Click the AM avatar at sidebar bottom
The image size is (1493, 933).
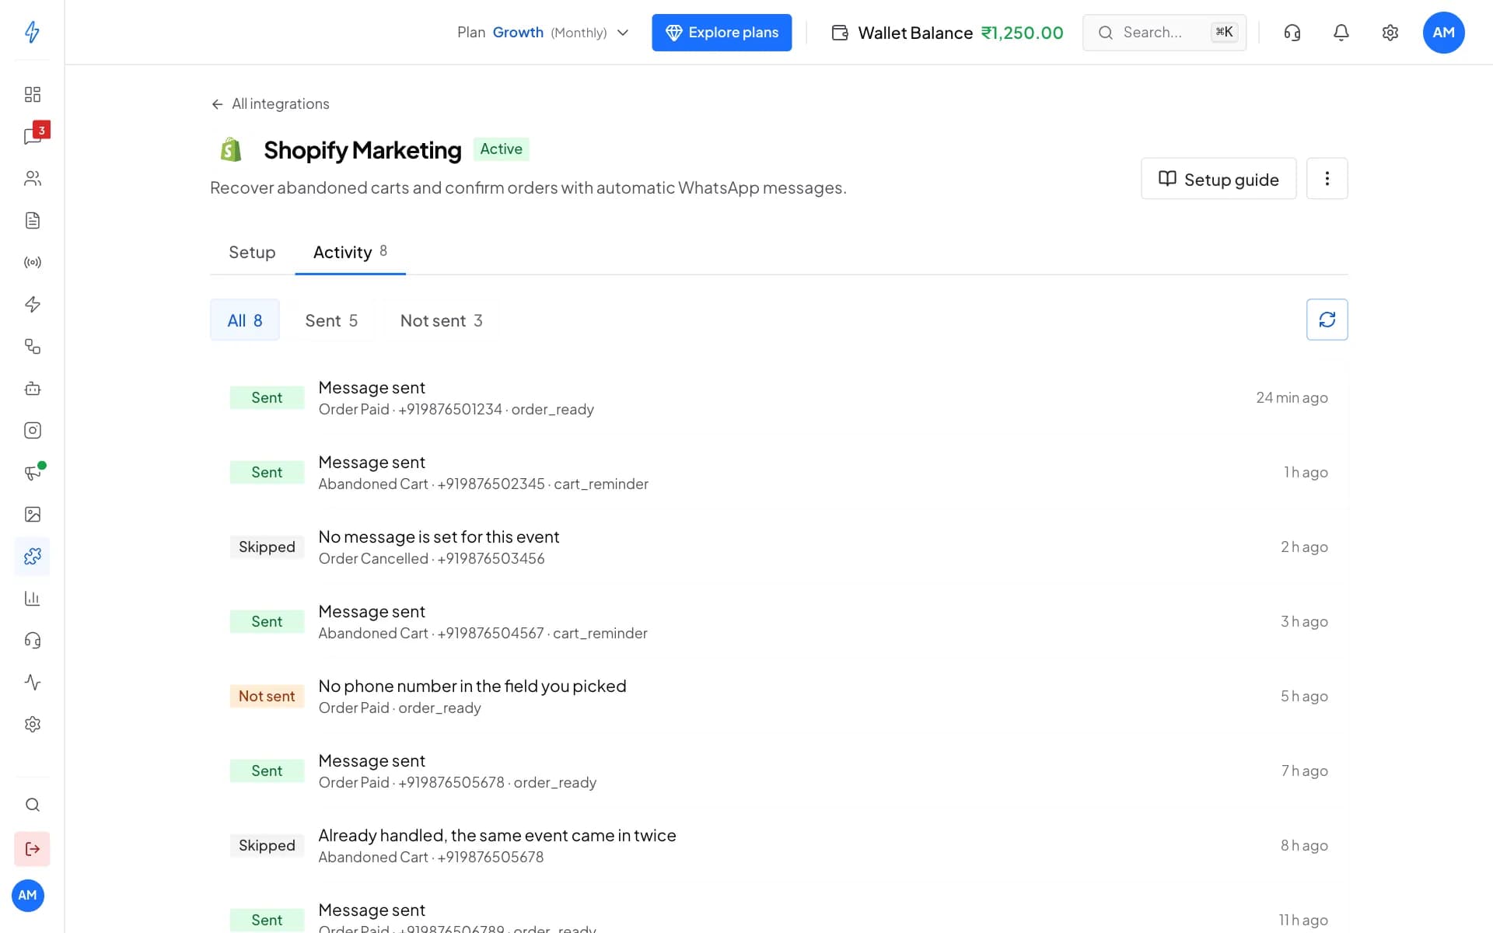[28, 895]
